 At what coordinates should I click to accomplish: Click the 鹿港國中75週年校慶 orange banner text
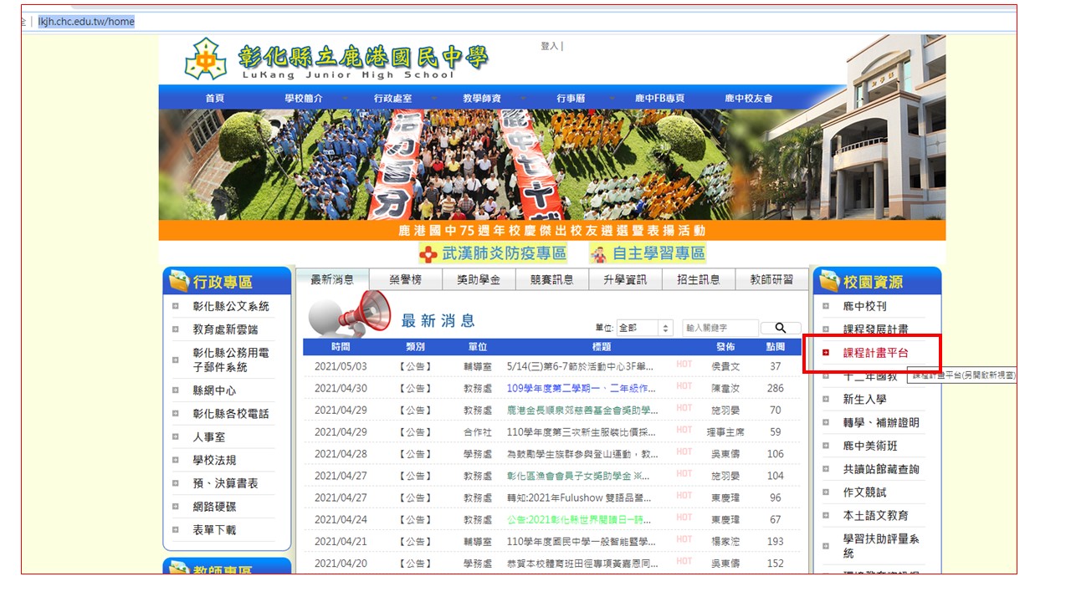(x=552, y=231)
